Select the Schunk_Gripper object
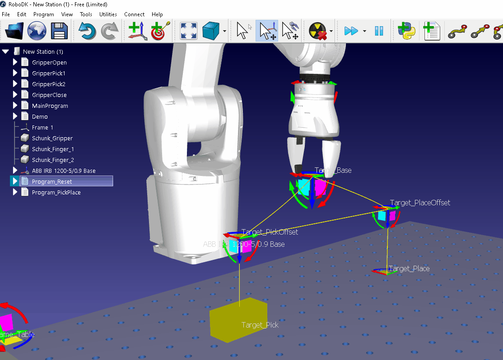The width and height of the screenshot is (503, 360). [x=52, y=138]
